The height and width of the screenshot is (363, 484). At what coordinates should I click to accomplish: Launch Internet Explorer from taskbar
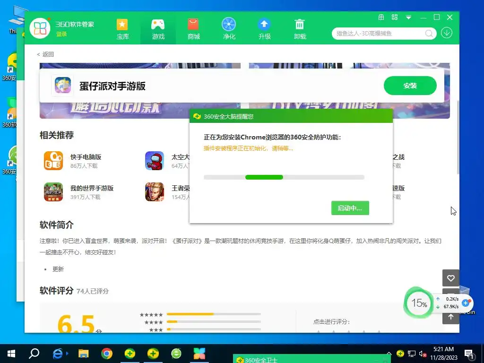(x=58, y=354)
